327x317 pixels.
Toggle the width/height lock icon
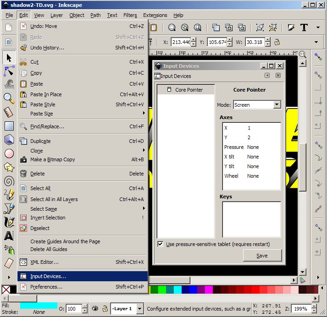pyautogui.click(x=277, y=42)
